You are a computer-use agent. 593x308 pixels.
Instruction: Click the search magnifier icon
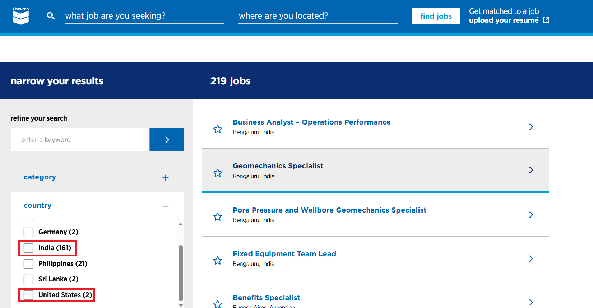51,16
